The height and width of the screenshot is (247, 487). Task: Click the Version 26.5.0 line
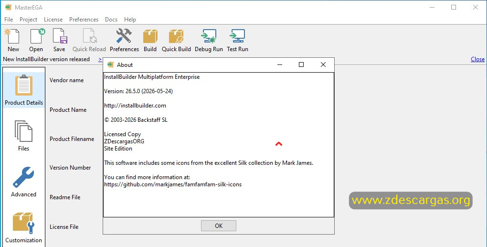click(138, 91)
